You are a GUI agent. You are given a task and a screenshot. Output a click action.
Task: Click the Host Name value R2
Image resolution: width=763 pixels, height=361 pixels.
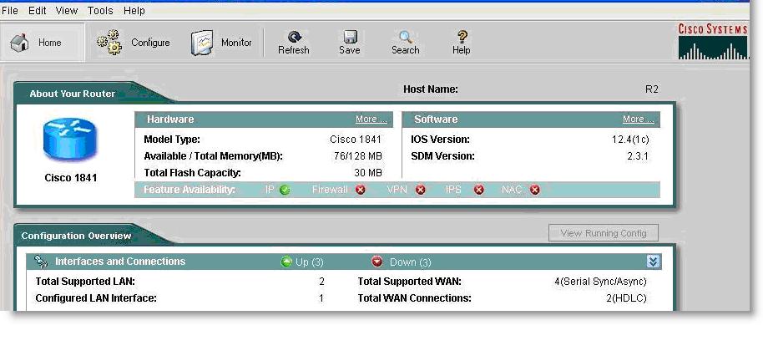[652, 89]
